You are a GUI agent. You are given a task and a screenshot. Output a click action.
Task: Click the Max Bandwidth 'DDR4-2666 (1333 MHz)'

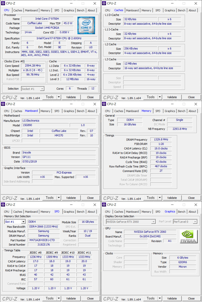pos(44,227)
